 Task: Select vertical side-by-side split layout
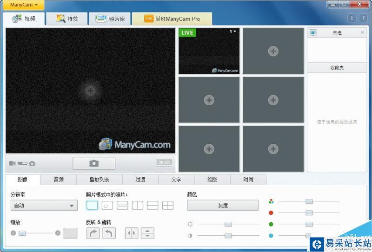click(x=138, y=205)
